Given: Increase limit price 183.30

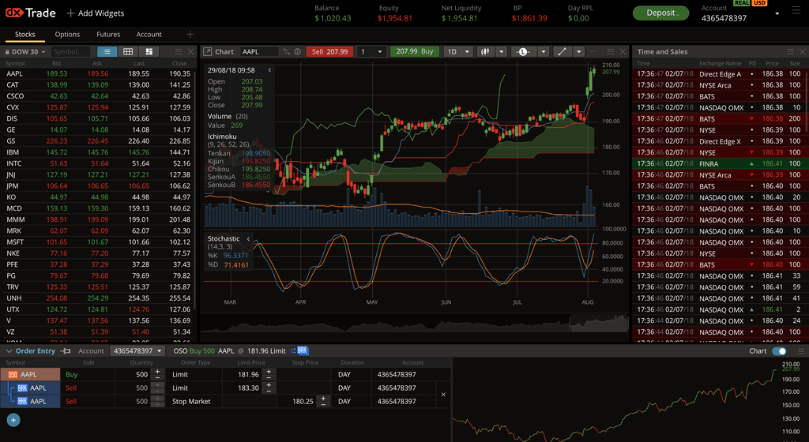Looking at the screenshot, I should tap(269, 385).
